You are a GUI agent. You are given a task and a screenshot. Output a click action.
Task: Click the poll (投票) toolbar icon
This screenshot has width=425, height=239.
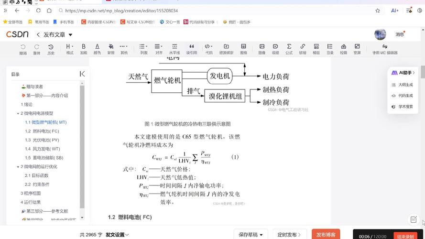[x=343, y=49]
